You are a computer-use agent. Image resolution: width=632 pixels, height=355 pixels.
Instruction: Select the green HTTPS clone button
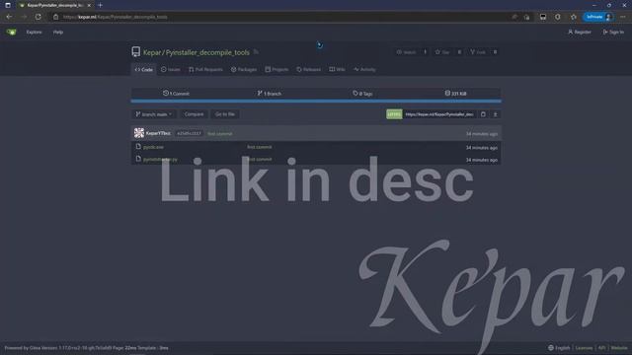click(394, 114)
